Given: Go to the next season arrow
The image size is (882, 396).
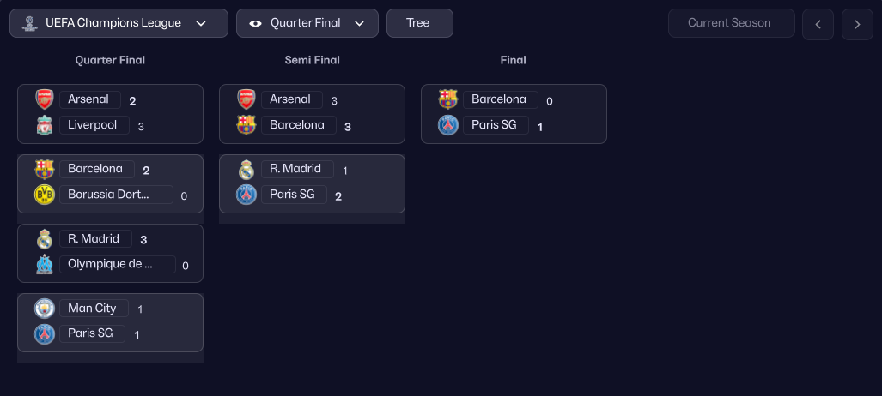Looking at the screenshot, I should (857, 24).
